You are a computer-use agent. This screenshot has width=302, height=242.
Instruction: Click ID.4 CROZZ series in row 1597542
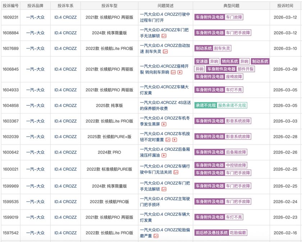click(65, 233)
